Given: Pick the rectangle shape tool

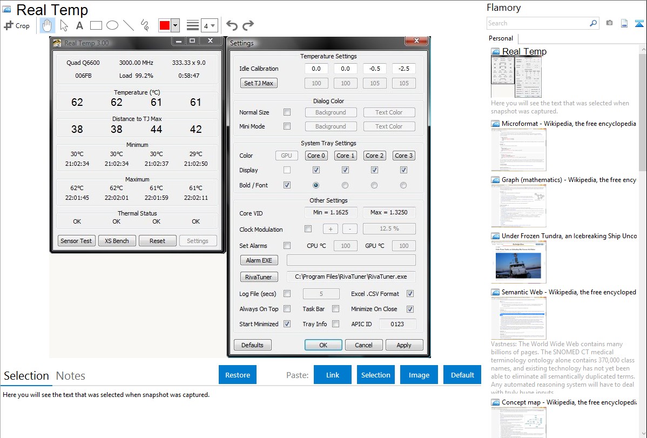Looking at the screenshot, I should (96, 25).
